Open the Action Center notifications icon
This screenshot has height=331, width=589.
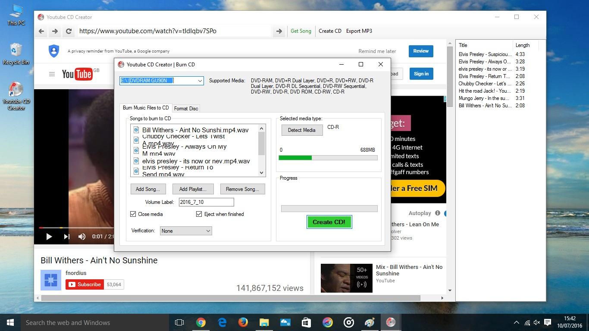pyautogui.click(x=548, y=322)
